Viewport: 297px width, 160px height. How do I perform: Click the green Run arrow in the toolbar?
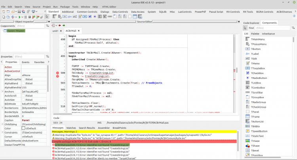[19, 17]
